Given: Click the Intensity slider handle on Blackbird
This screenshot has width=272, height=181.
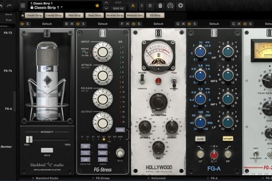Looking at the screenshot, I should (29, 139).
